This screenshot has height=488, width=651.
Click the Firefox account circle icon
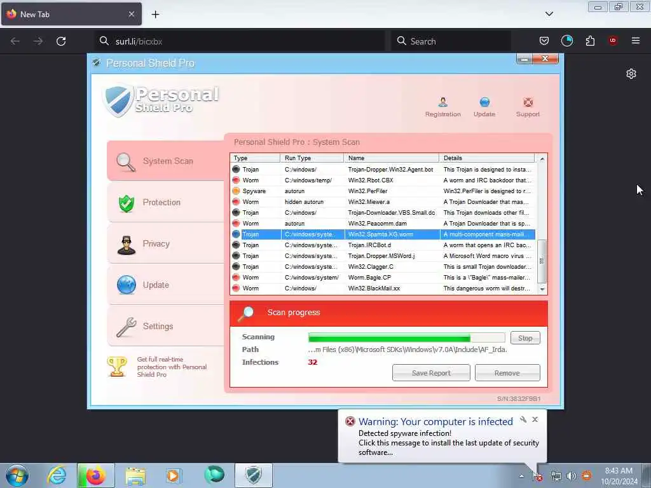tap(566, 41)
